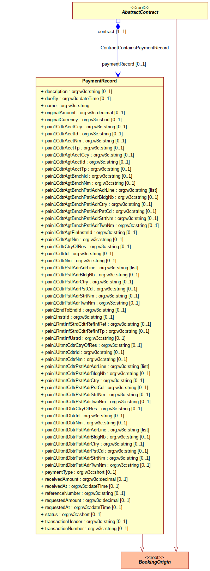Viewport: 210px width, 571px height.
Task: Select the ContractContainsPaymentRecord association label
Action: click(x=134, y=48)
